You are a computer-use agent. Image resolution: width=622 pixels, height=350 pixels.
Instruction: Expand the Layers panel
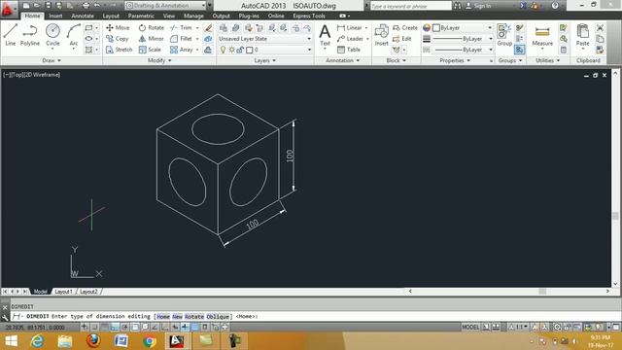pyautogui.click(x=264, y=60)
